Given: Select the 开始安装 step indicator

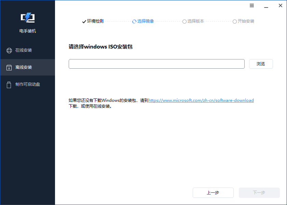Looking at the screenshot, I should pos(243,21).
